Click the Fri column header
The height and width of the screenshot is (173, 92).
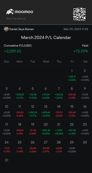point(72,61)
